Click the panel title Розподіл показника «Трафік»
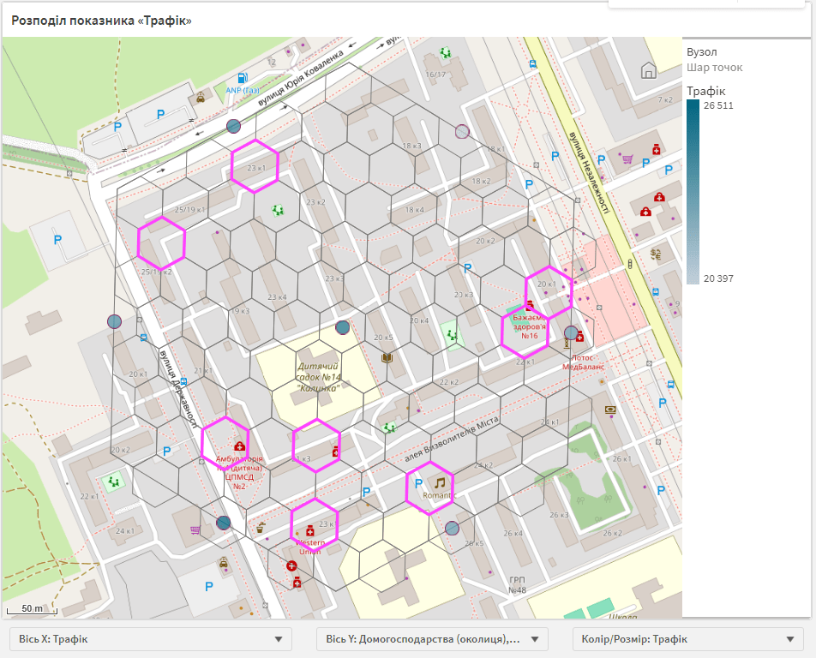The width and height of the screenshot is (816, 658). coord(102,21)
